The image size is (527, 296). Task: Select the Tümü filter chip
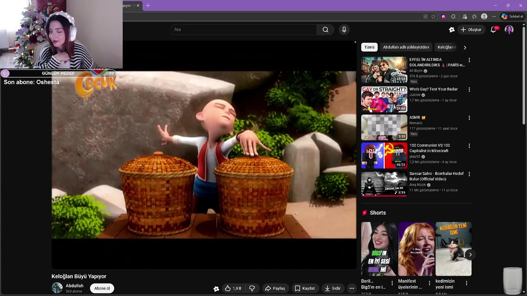(369, 47)
